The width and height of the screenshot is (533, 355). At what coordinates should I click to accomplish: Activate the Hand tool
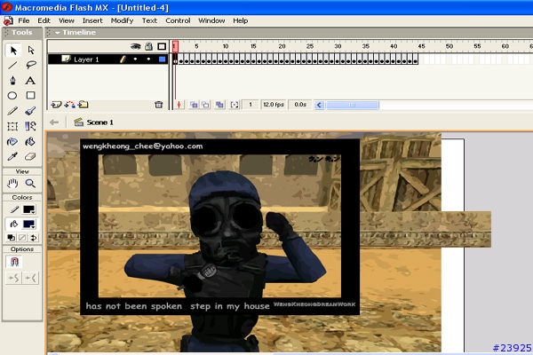click(x=12, y=184)
